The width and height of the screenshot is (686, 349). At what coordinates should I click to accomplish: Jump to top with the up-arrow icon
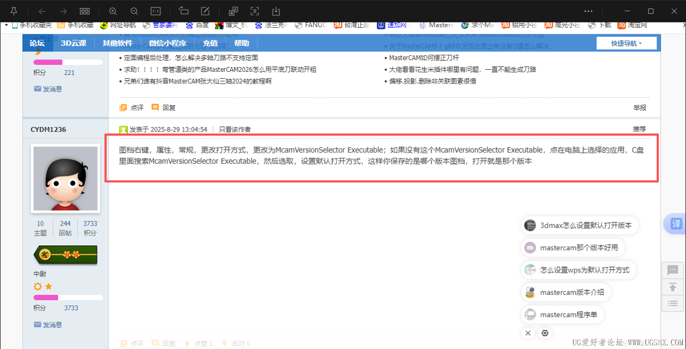673,287
